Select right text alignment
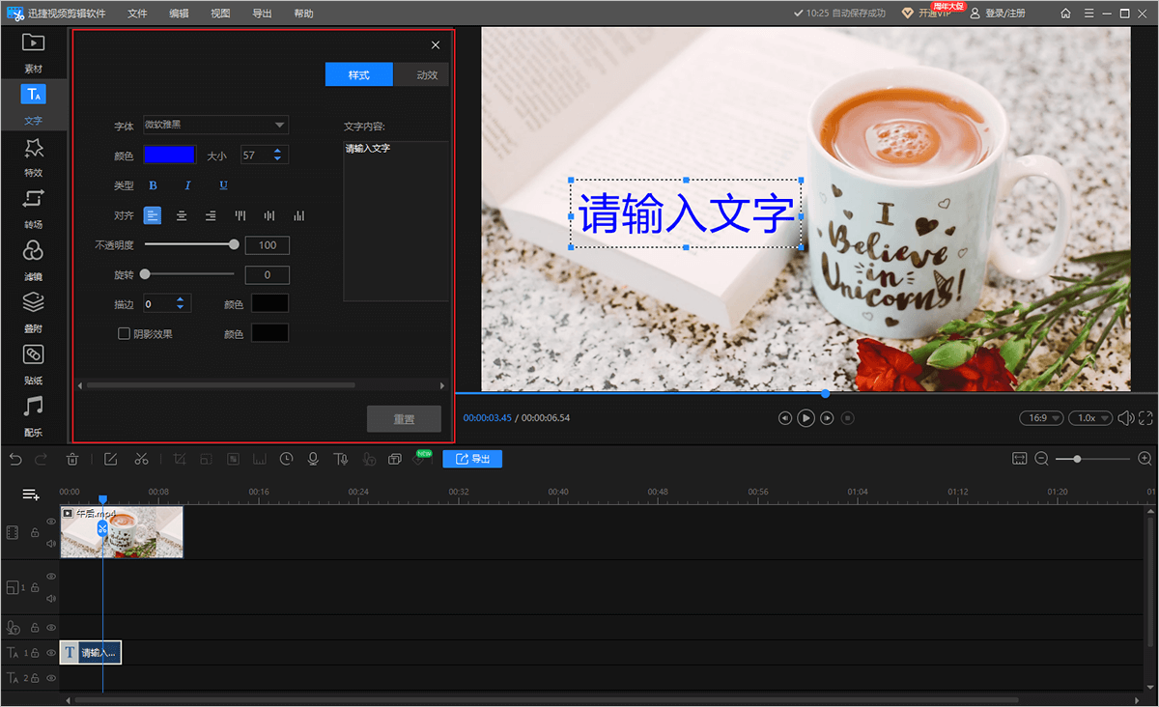The height and width of the screenshot is (707, 1159). click(211, 215)
